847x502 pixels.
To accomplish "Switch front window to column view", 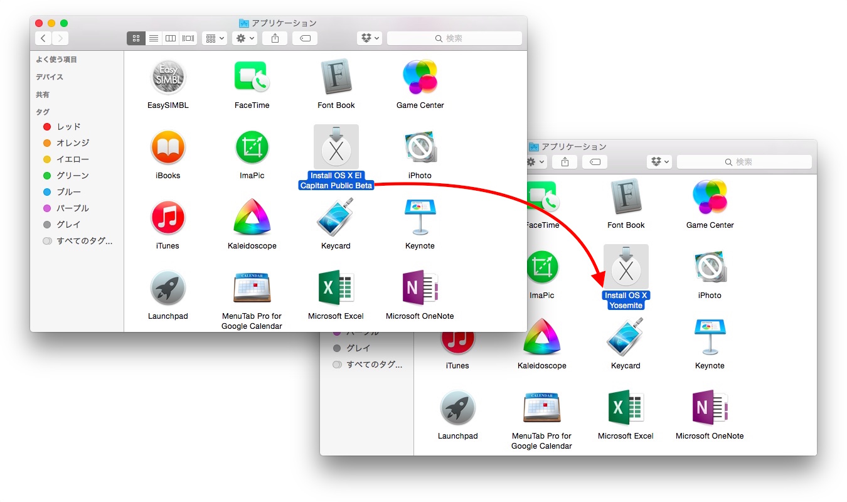I will [x=171, y=38].
